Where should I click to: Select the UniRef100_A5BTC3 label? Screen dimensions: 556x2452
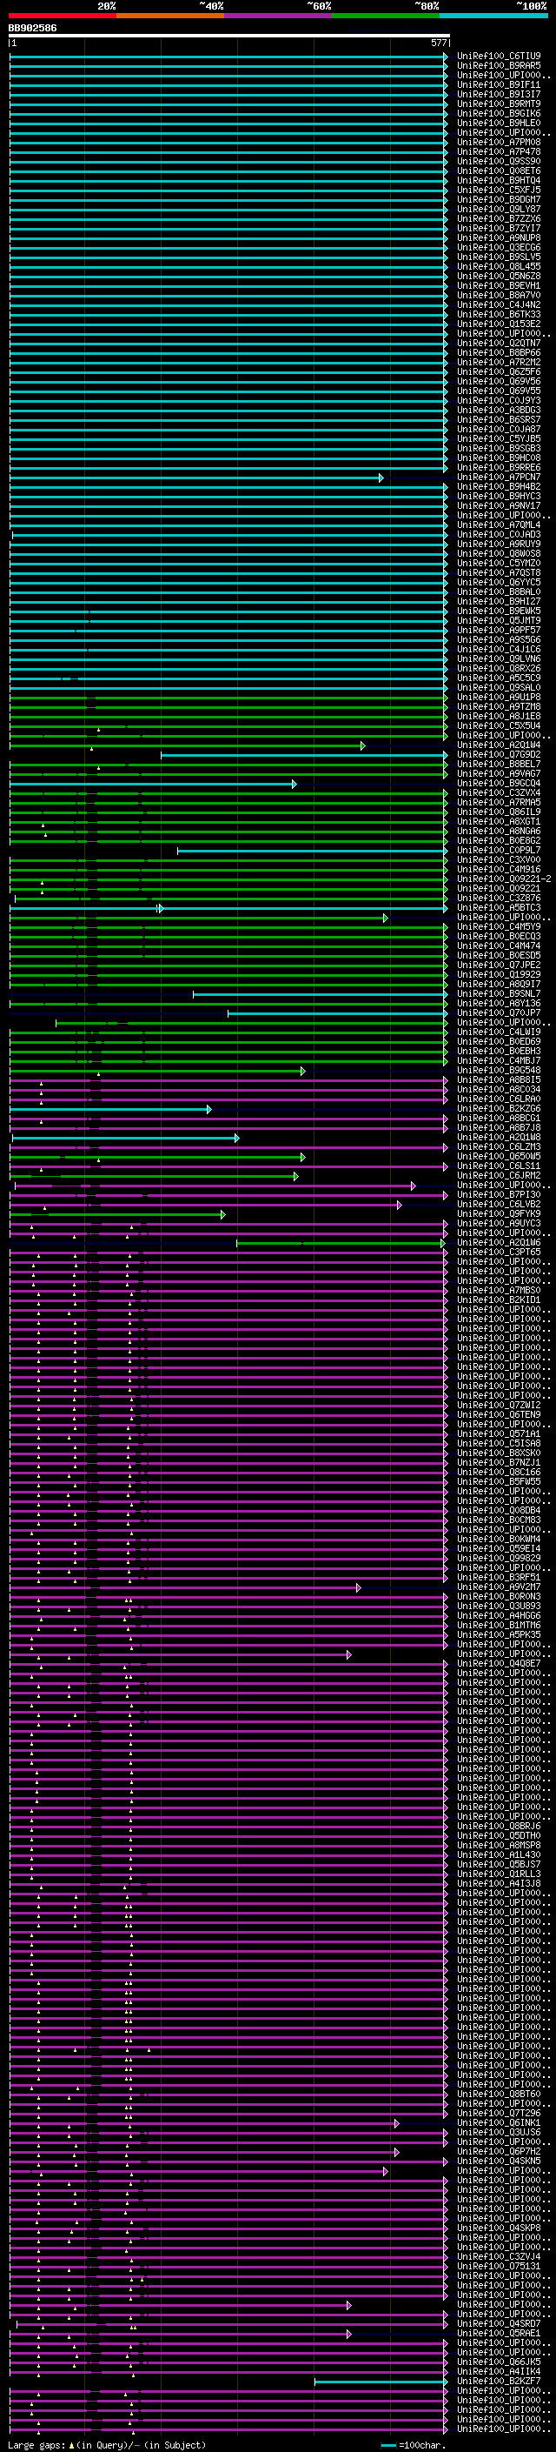[x=498, y=908]
